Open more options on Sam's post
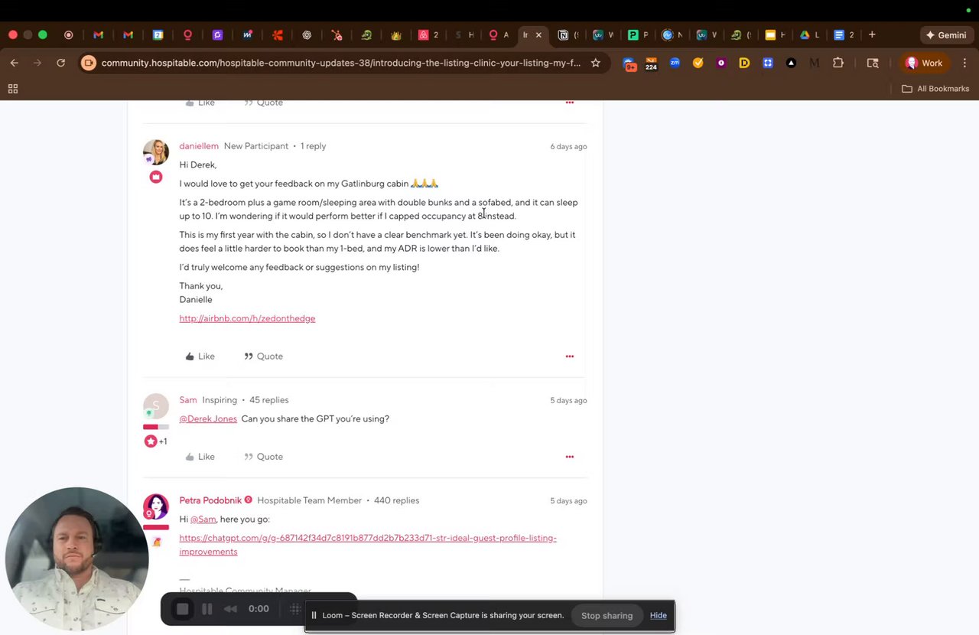Image resolution: width=979 pixels, height=635 pixels. point(570,457)
